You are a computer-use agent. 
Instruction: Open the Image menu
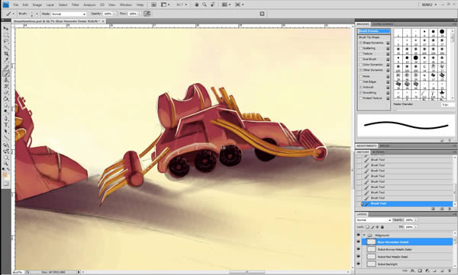tap(37, 5)
